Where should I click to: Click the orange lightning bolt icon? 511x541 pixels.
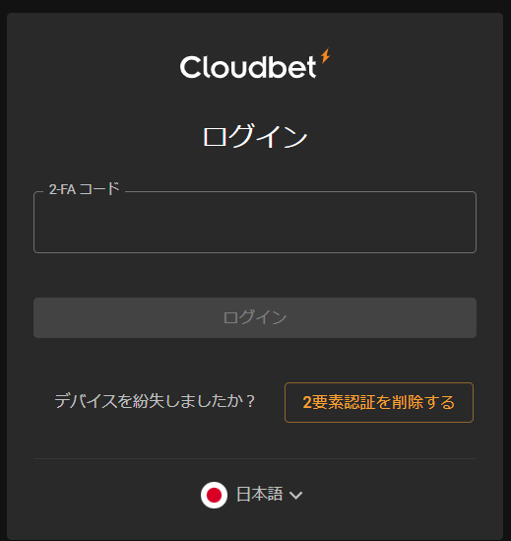[326, 55]
